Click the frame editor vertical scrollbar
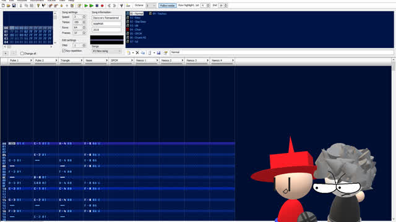The width and height of the screenshot is (396, 222). [x=55, y=28]
